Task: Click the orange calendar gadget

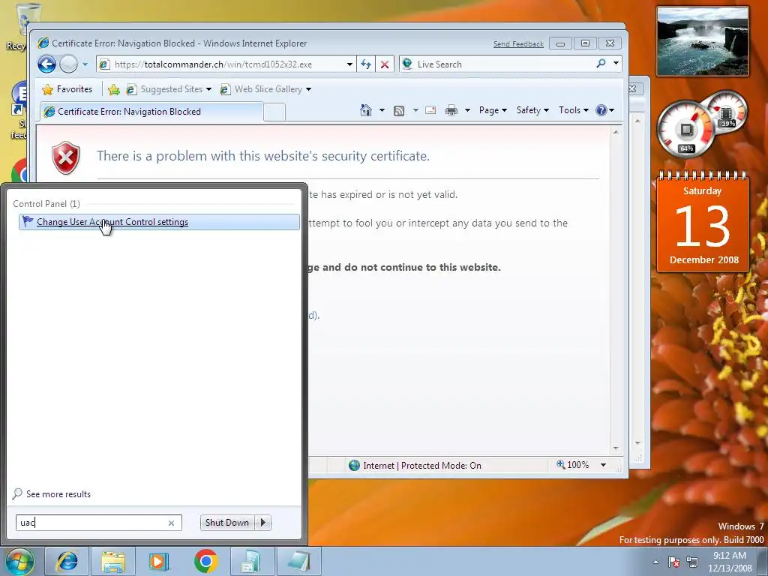Action: (x=703, y=222)
